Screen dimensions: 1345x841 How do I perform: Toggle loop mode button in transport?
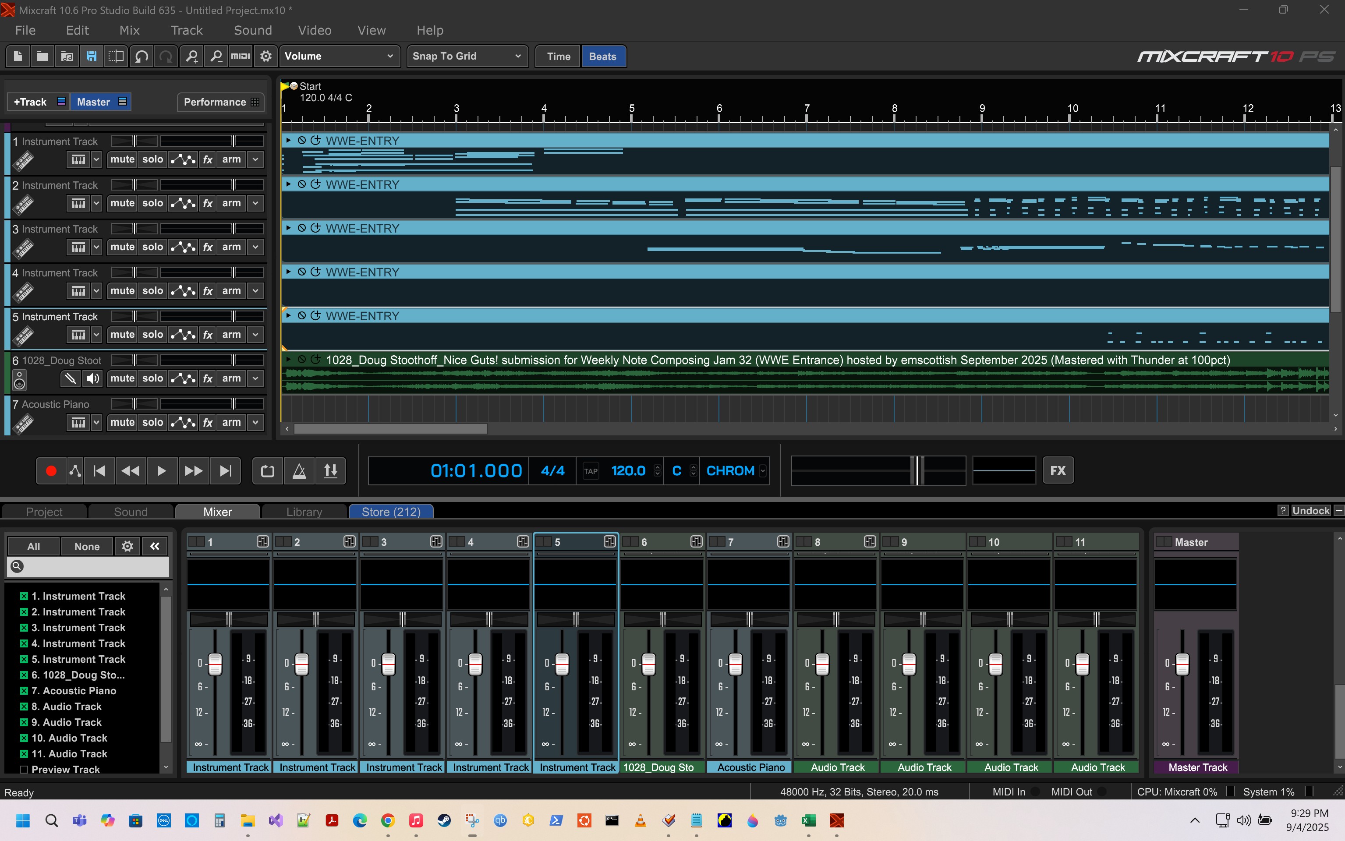point(268,471)
